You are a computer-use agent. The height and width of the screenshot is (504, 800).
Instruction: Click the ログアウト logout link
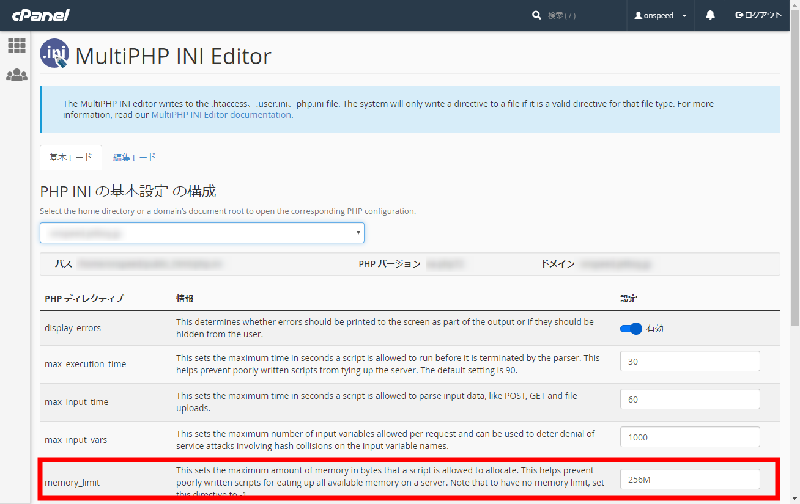click(x=758, y=15)
